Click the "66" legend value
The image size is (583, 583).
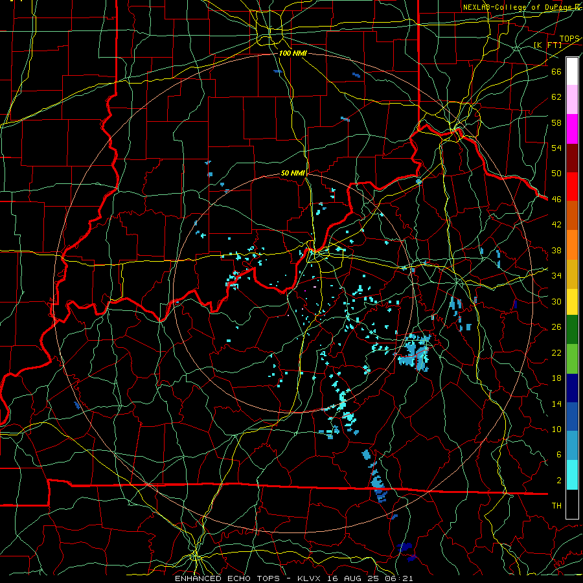(556, 71)
